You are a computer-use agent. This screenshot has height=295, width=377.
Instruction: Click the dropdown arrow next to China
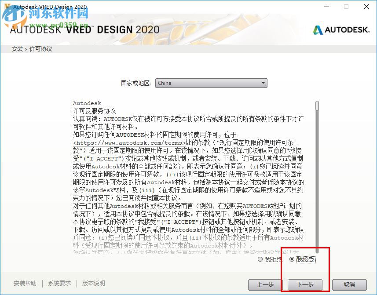[263, 83]
